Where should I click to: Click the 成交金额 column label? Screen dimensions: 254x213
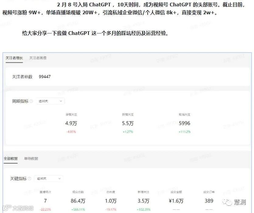[176, 192]
